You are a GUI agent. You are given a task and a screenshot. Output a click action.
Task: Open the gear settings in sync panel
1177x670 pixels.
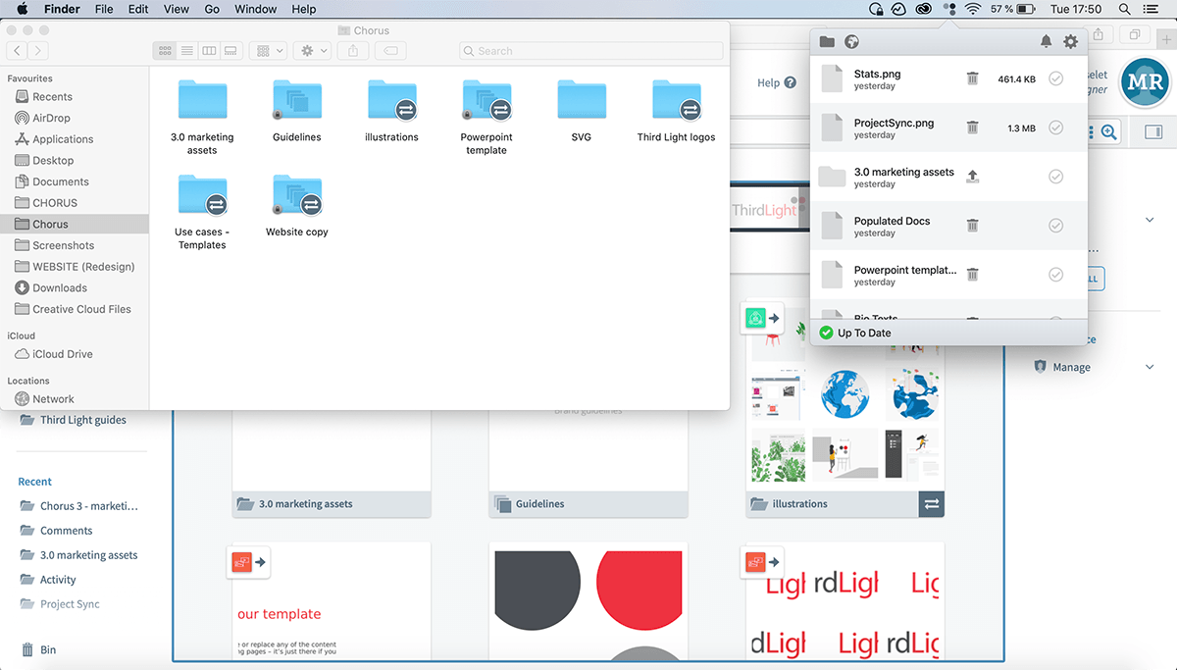click(1070, 42)
